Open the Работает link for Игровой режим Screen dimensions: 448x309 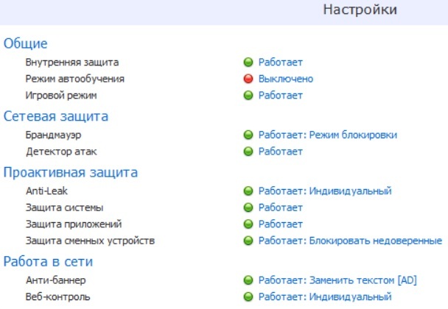(x=281, y=96)
